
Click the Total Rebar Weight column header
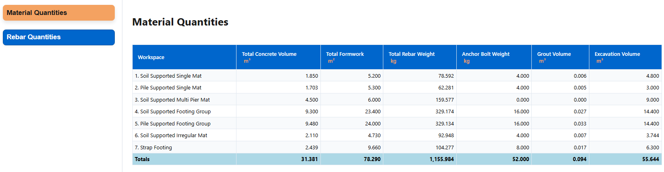click(x=411, y=54)
